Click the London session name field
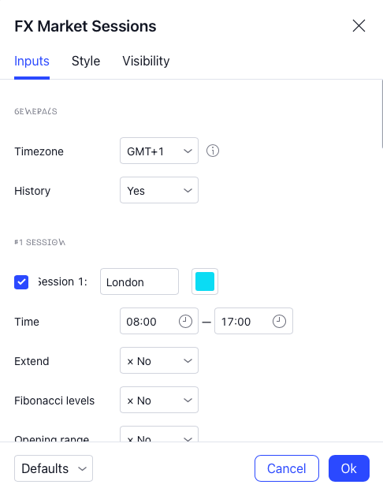 tap(139, 281)
